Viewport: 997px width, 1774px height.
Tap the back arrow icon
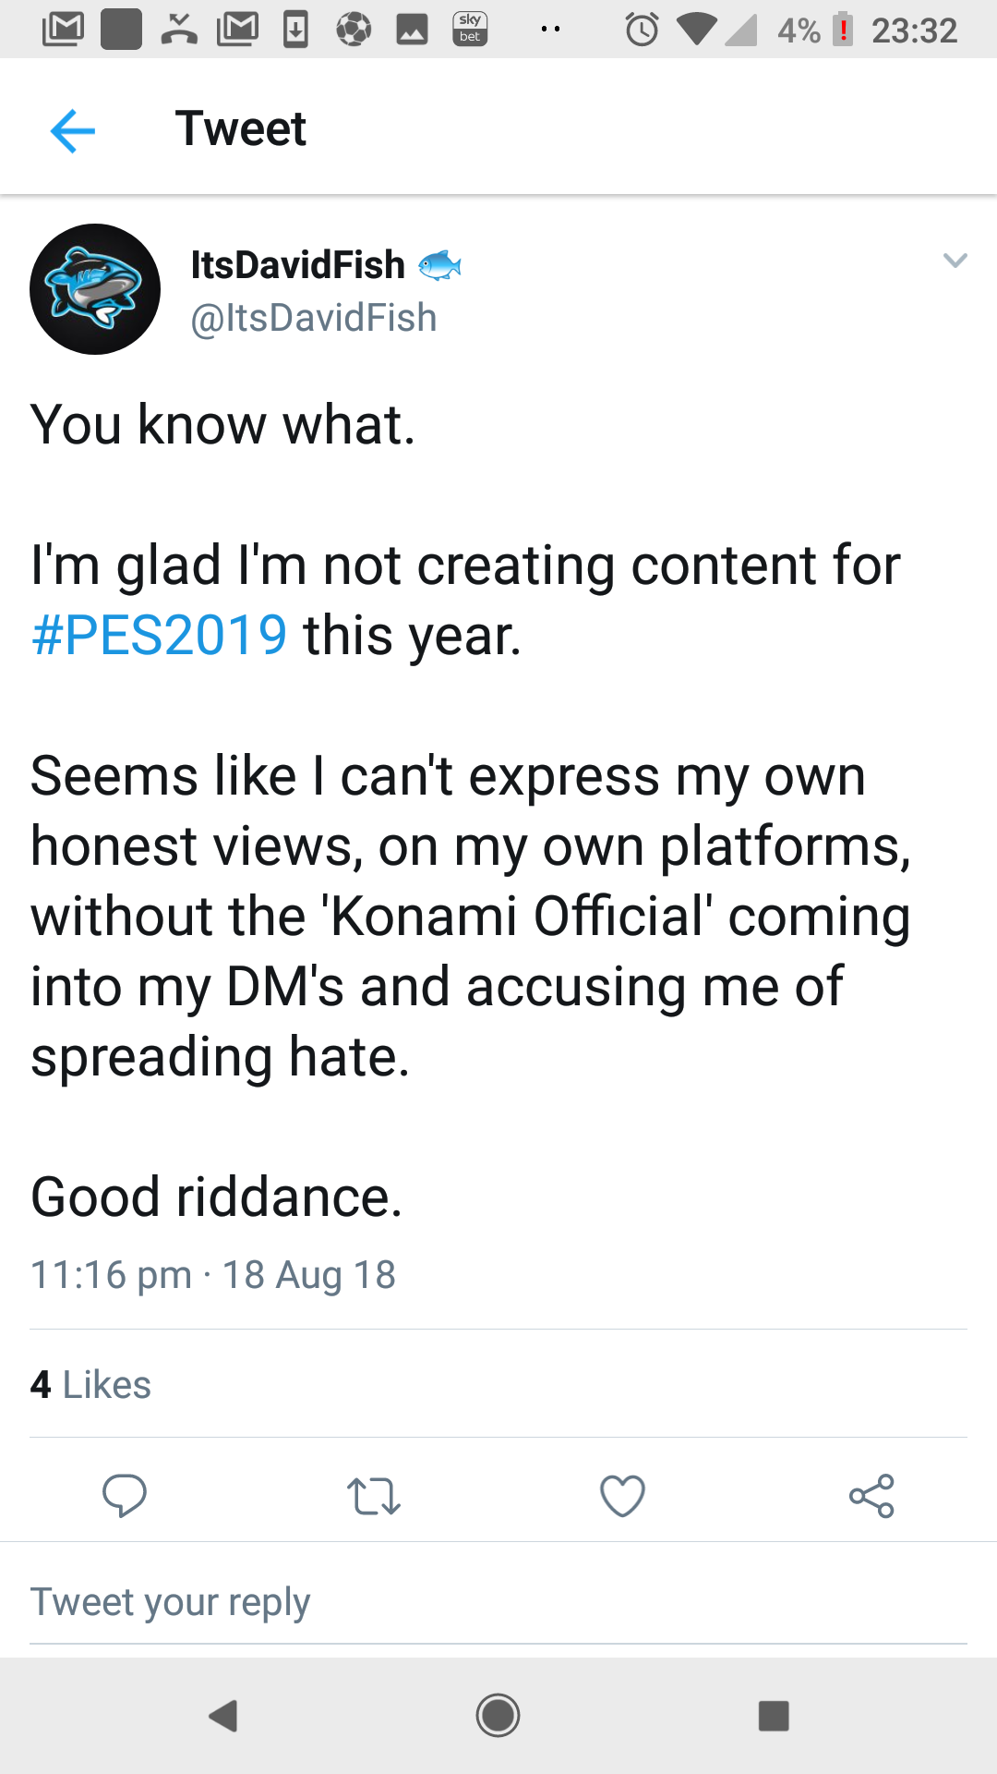click(73, 129)
